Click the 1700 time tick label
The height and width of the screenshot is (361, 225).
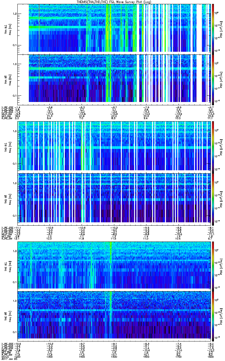tap(178, 356)
